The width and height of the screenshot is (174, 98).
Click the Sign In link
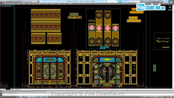coord(146,2)
